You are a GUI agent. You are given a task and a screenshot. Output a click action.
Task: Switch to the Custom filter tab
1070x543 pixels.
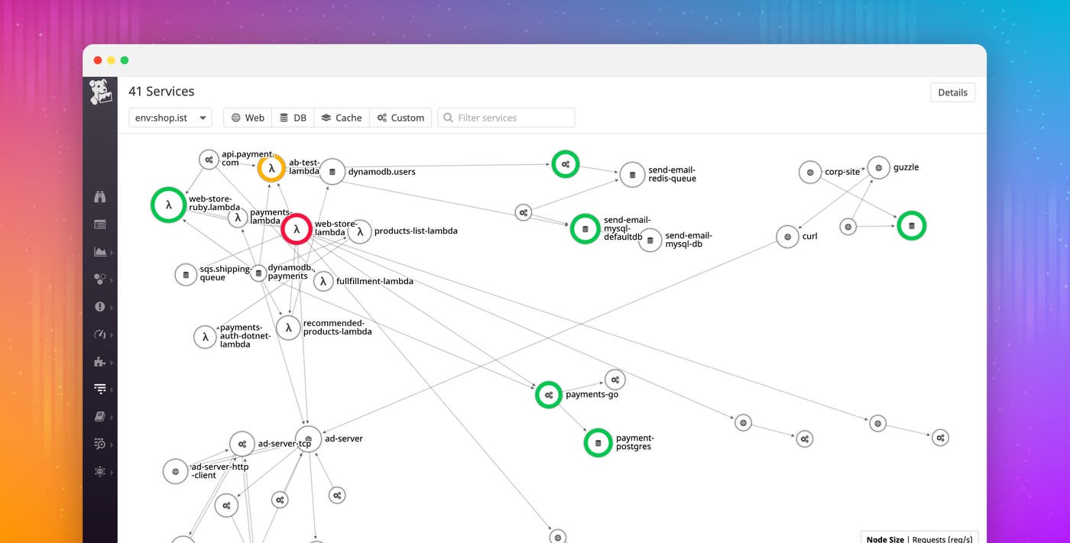click(400, 118)
